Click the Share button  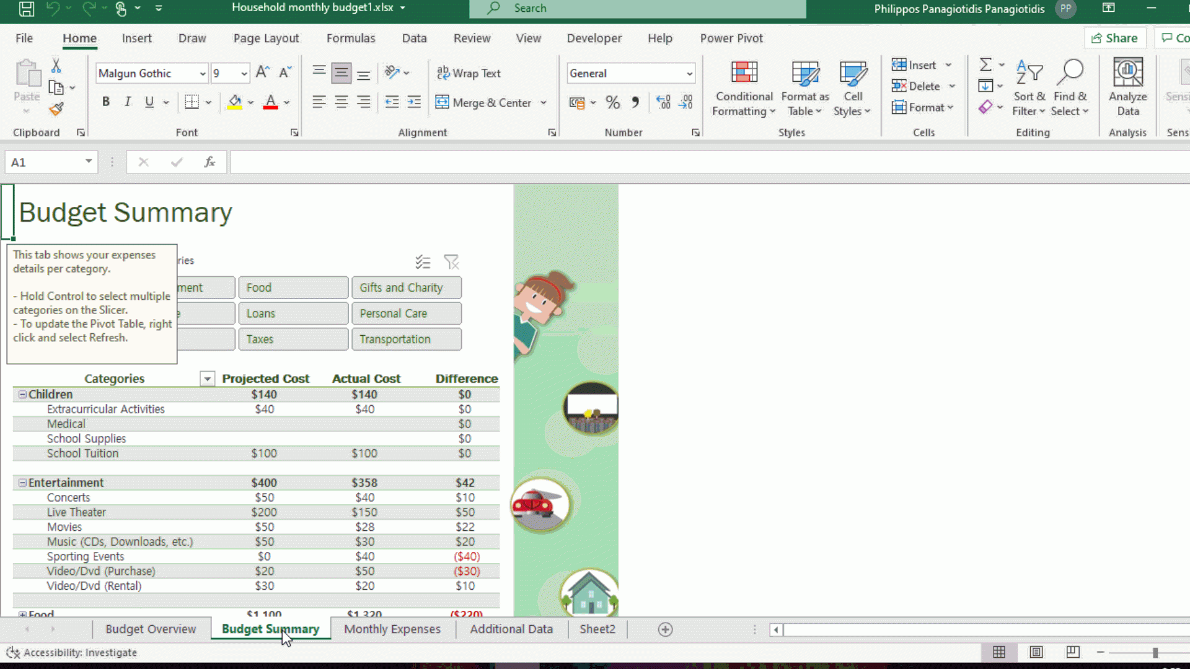1114,38
